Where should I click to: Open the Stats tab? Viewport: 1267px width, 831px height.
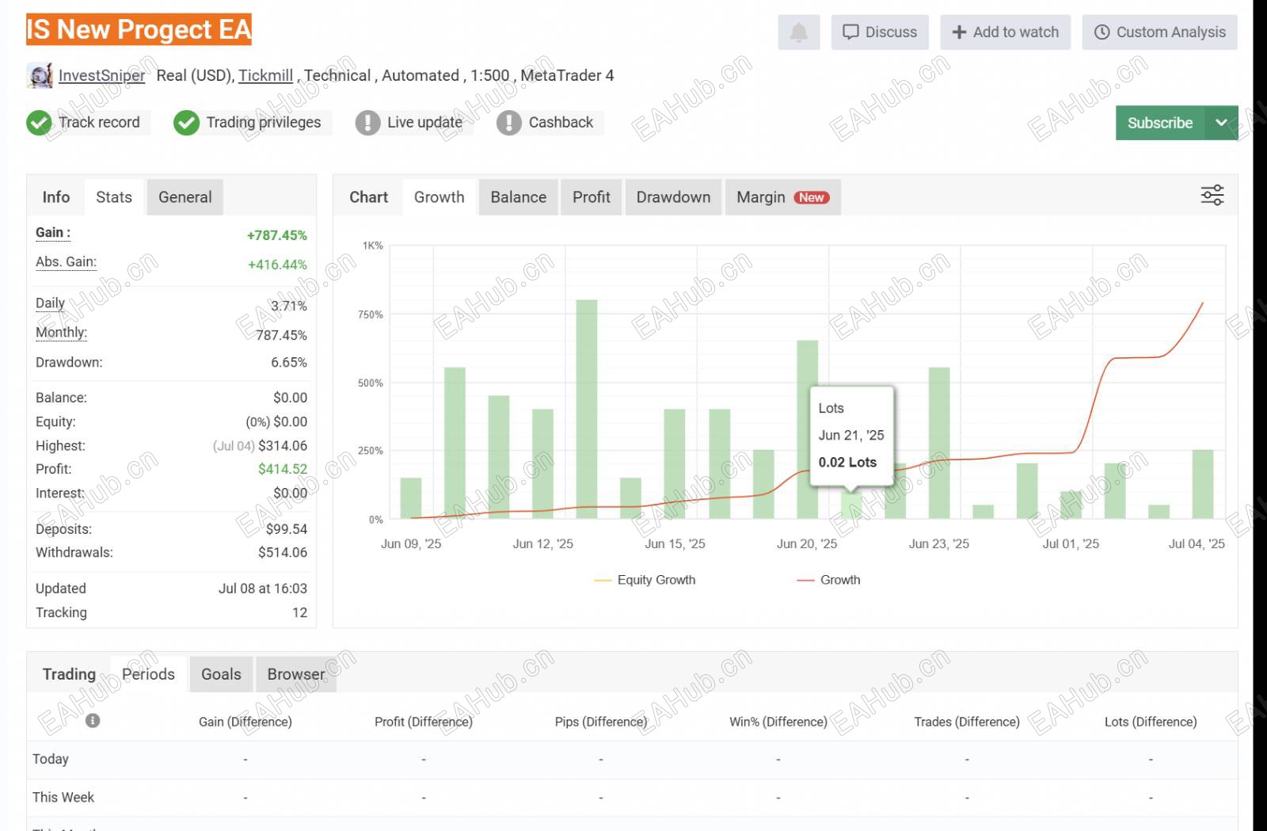pos(114,197)
